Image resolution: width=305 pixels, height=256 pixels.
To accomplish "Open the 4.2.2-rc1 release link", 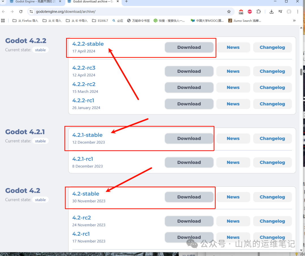I will click(83, 100).
